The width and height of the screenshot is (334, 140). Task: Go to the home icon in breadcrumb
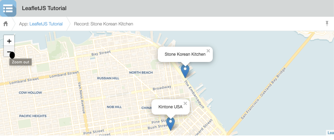tap(6, 24)
